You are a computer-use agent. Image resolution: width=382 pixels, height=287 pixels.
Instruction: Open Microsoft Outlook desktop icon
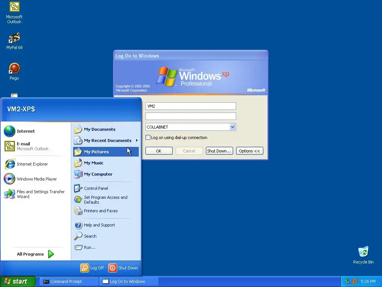coord(14,13)
